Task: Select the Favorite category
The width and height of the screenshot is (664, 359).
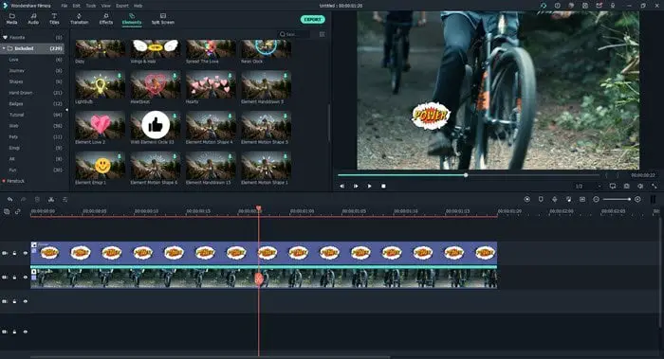Action: pos(32,38)
